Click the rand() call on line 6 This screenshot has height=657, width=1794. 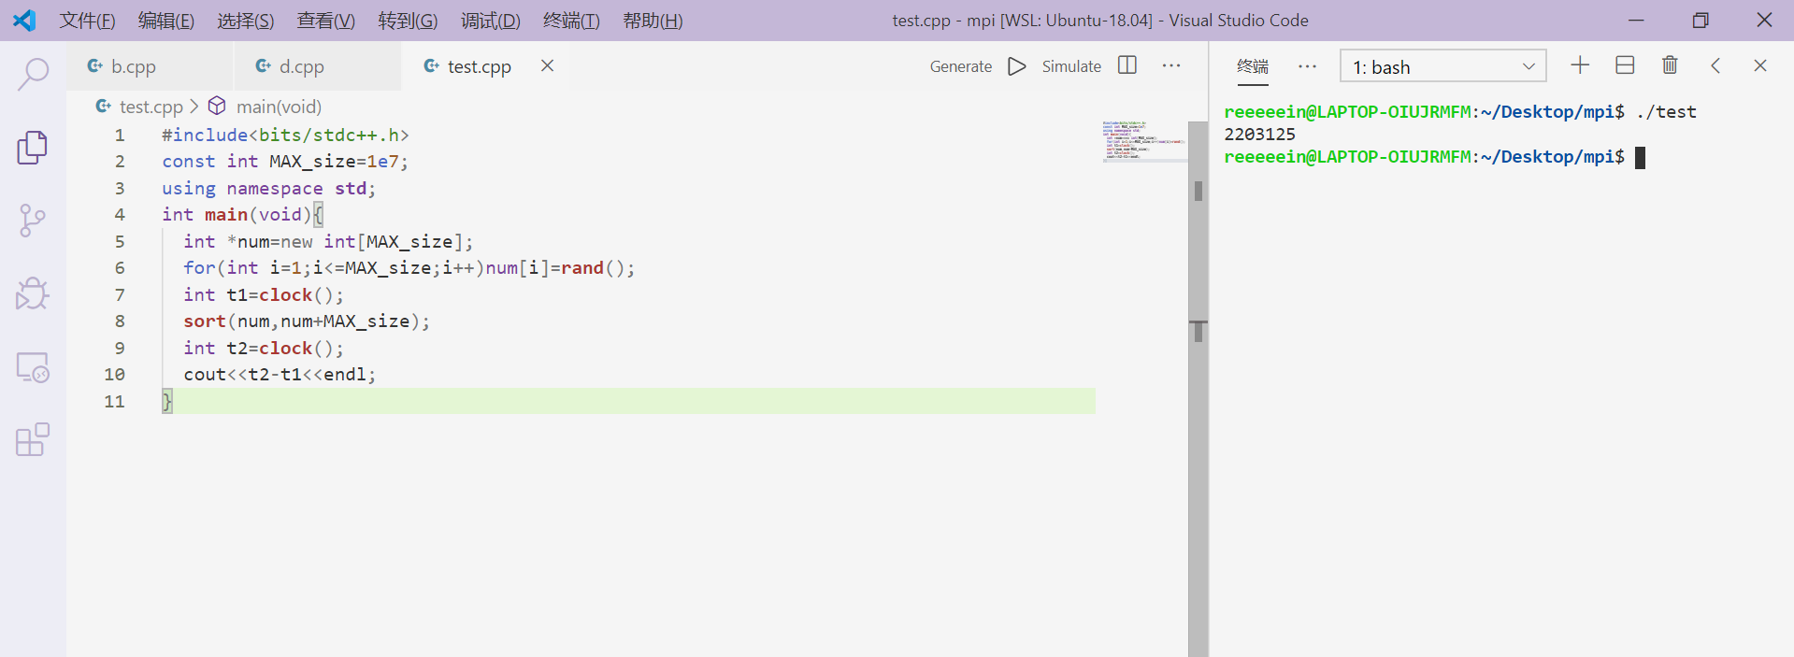click(597, 267)
